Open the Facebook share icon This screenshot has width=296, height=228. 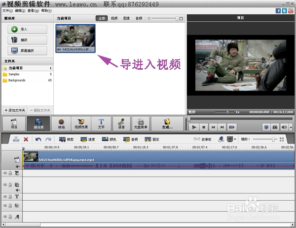coord(278,10)
